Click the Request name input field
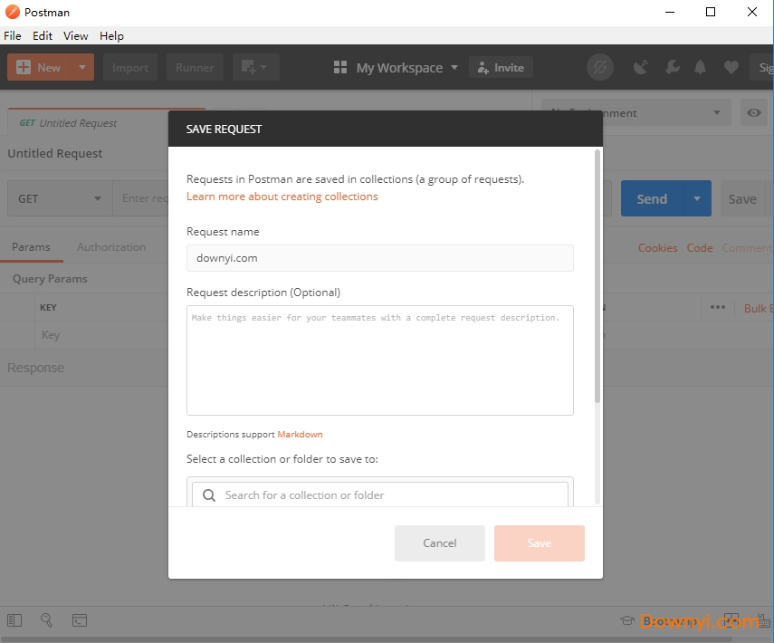The width and height of the screenshot is (774, 643). pos(379,258)
